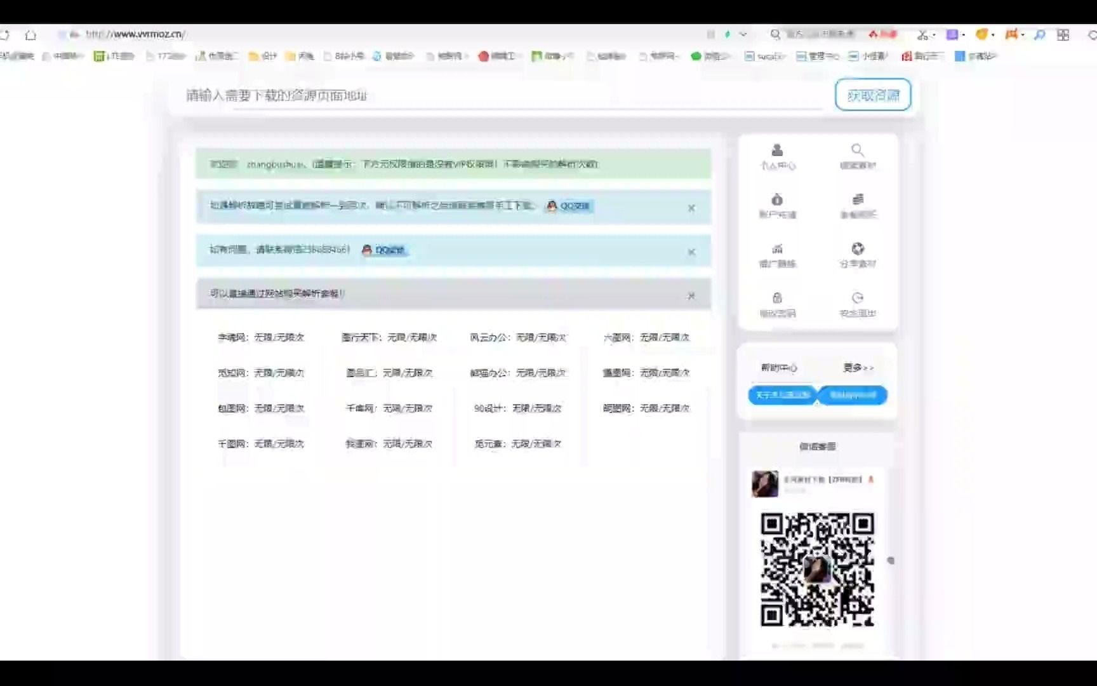This screenshot has width=1097, height=686.
Task: Click the browser home icon
Action: pyautogui.click(x=30, y=35)
